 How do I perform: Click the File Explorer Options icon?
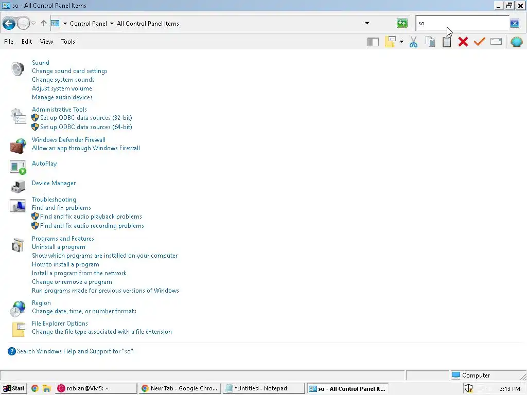[x=19, y=330]
